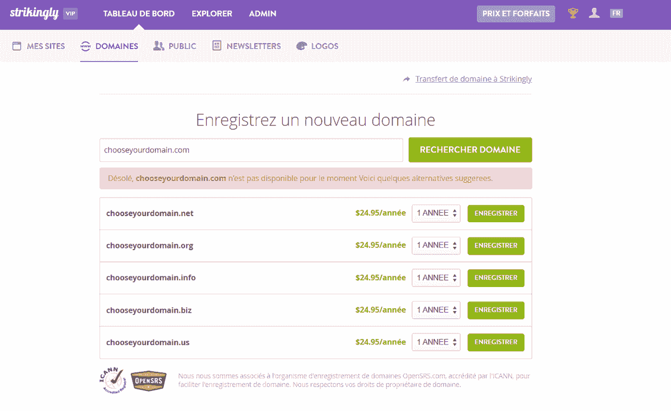Click the chooseyourdomain.net domain name
The height and width of the screenshot is (411, 671).
tap(150, 213)
